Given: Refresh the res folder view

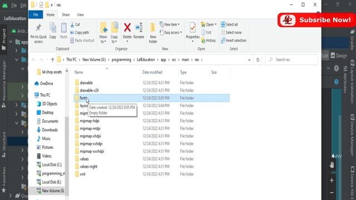Looking at the screenshot, I should coord(258,59).
